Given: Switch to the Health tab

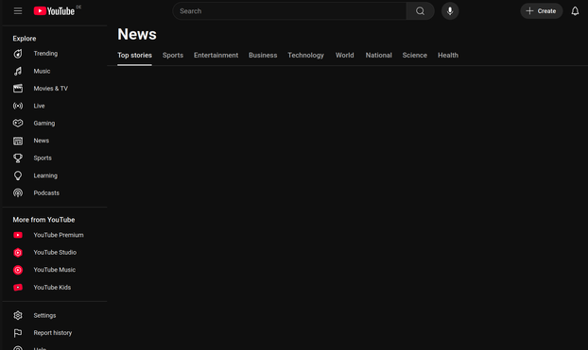Looking at the screenshot, I should (x=448, y=56).
